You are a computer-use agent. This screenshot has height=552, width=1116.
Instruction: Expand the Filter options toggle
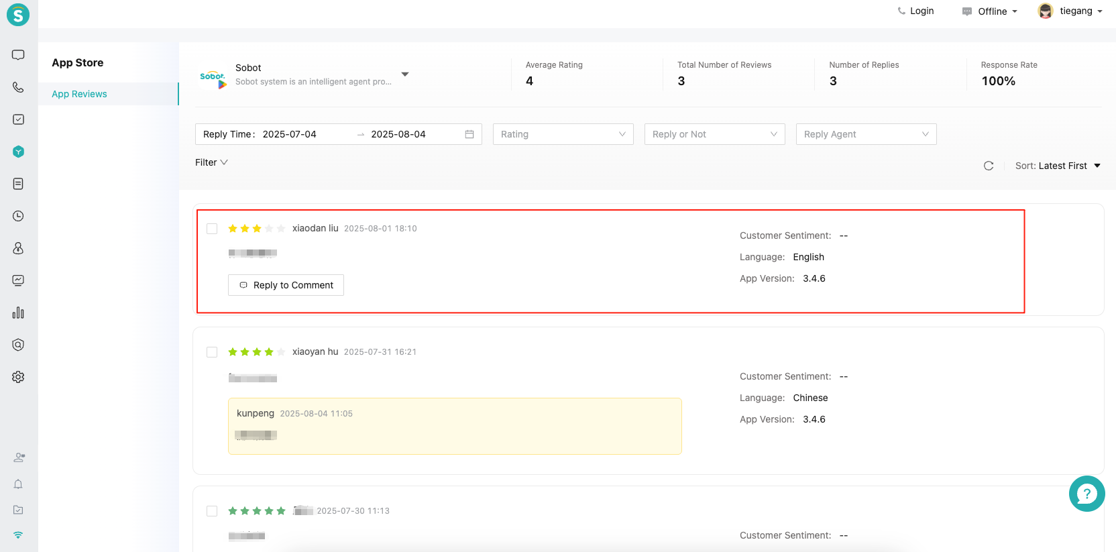tap(211, 162)
